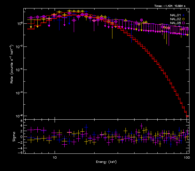Image resolution: width=195 pixels, height=171 pixels.
Task: Click the 10 tick label on the energy axis
Action: coord(55,157)
